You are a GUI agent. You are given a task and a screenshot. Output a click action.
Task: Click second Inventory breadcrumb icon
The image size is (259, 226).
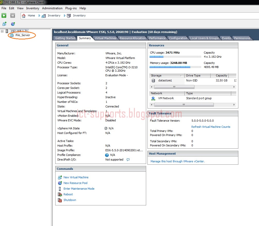[69, 16]
